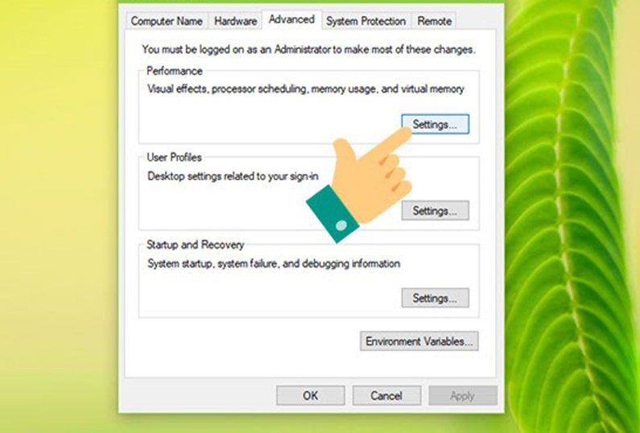Click the greyed-out Apply button
This screenshot has height=433, width=640.
(x=462, y=396)
